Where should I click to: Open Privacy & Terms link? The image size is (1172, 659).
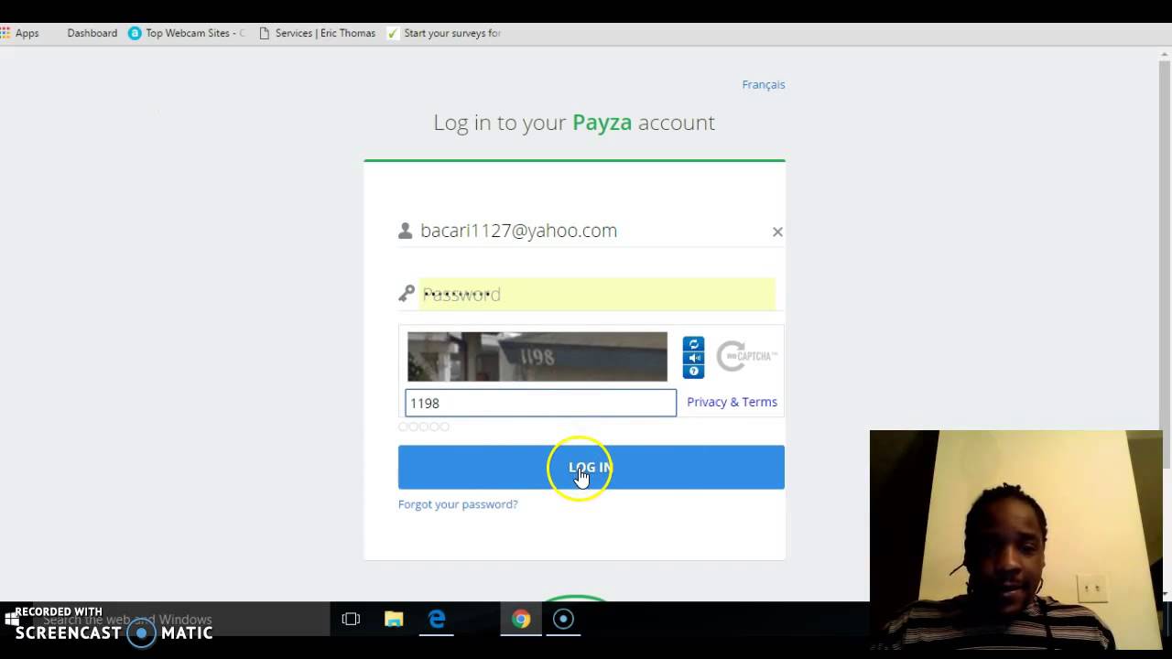click(x=732, y=402)
